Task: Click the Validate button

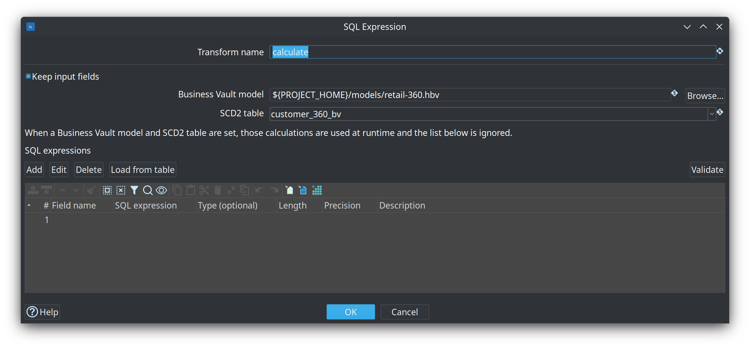Action: tap(707, 169)
